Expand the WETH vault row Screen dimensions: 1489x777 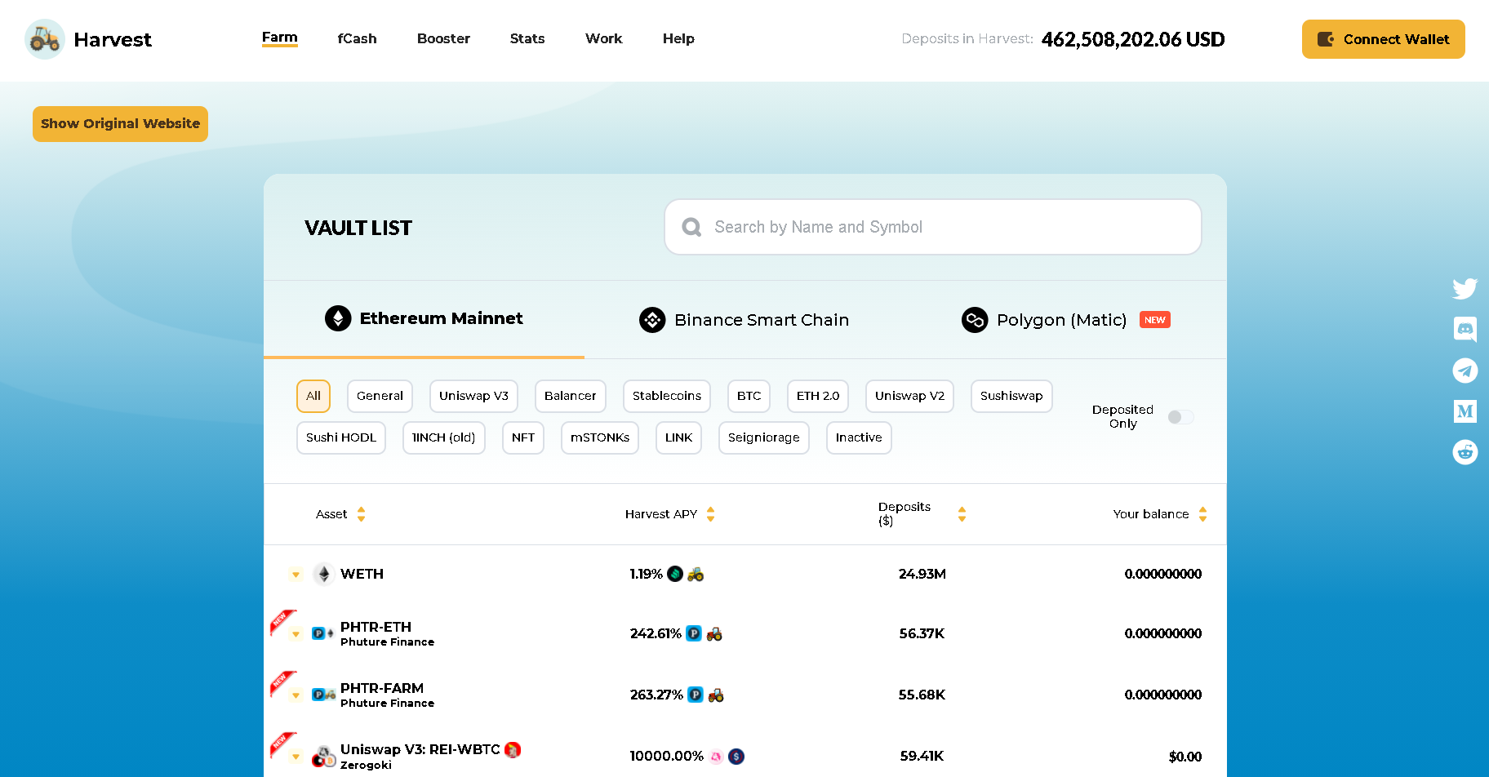(296, 575)
